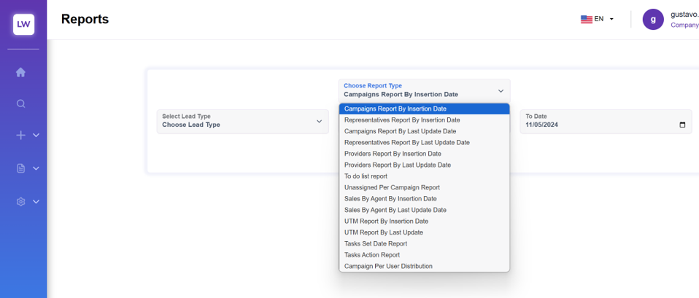Select Representatives Report By Insertion Date
The image size is (699, 298).
coord(402,120)
